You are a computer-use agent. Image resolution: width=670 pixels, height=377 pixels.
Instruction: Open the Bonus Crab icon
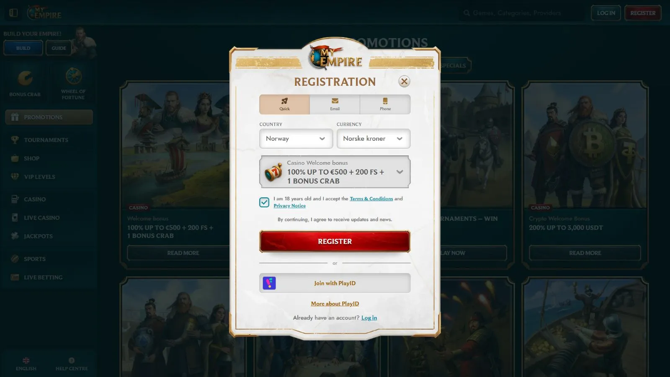click(25, 78)
